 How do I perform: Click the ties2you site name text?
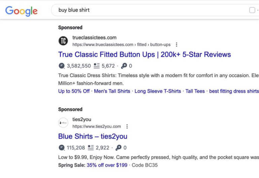click(x=82, y=119)
